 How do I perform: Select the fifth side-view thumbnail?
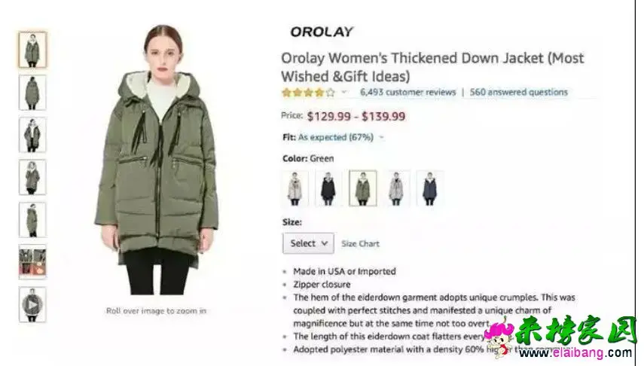[32, 220]
